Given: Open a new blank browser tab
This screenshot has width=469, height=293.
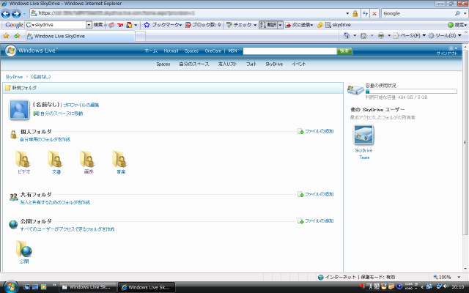Looking at the screenshot, I should (x=141, y=37).
